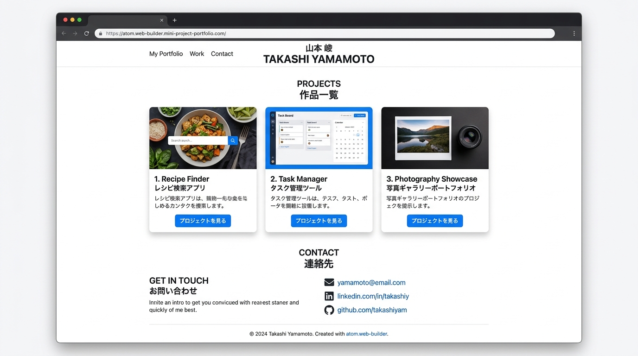Click the browser back arrow
This screenshot has height=356, width=638.
64,33
